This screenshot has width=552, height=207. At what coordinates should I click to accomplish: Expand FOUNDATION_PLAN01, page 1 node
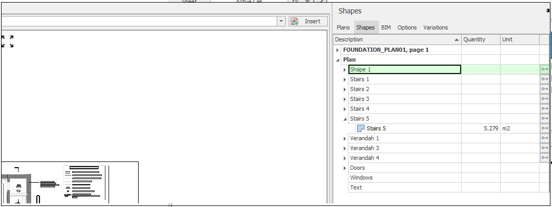tap(338, 50)
